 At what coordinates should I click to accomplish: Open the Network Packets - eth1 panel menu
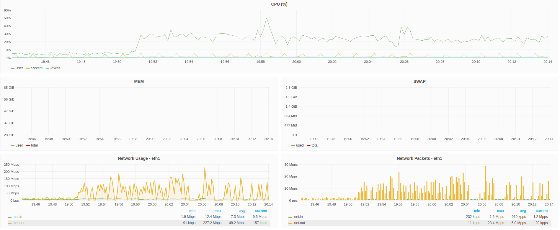tap(419, 158)
